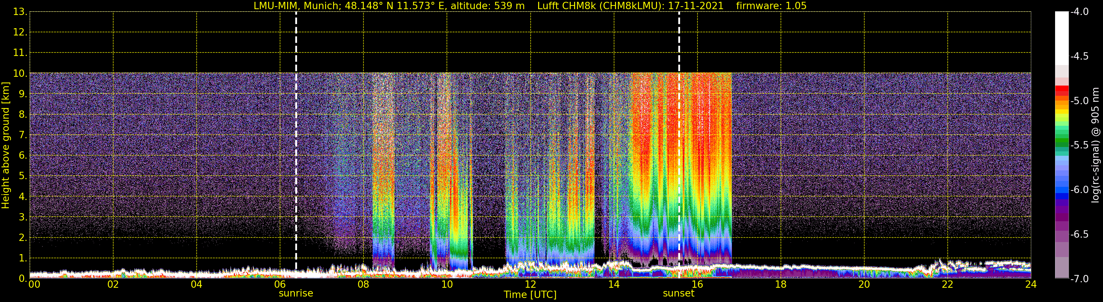Click the height axis tick "7."
This screenshot has width=1103, height=302.
pos(23,135)
